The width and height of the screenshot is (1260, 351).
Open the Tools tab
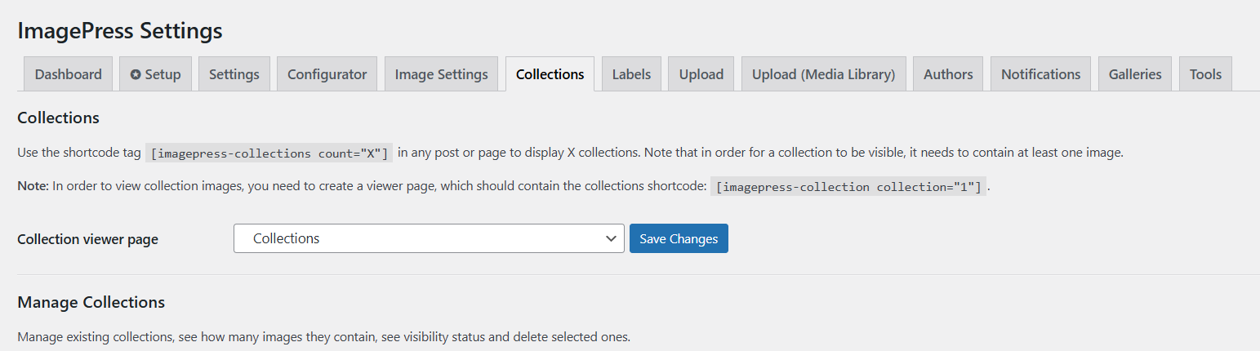pyautogui.click(x=1205, y=73)
